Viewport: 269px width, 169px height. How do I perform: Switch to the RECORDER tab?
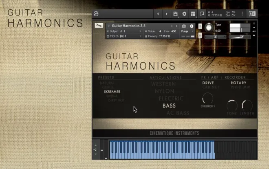235,77
